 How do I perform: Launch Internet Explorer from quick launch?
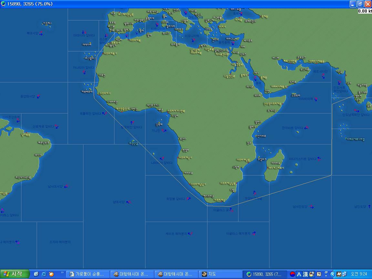(44, 274)
